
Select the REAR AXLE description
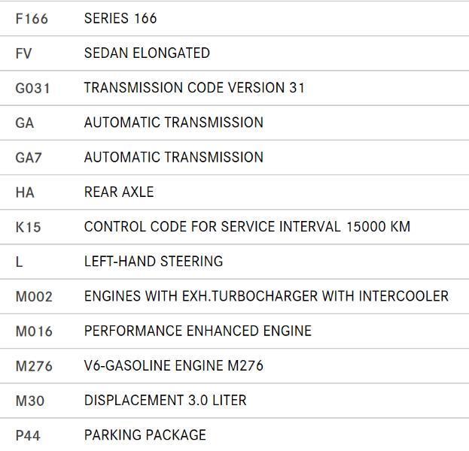[119, 192]
